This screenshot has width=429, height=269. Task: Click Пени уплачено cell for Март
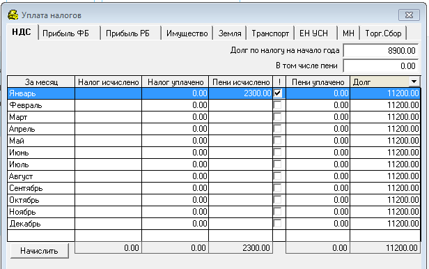318,117
